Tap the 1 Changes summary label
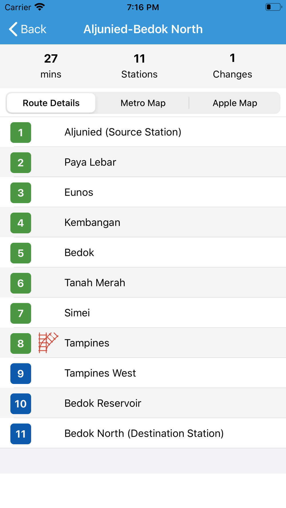Screen dimensions: 286x508 (x=232, y=66)
